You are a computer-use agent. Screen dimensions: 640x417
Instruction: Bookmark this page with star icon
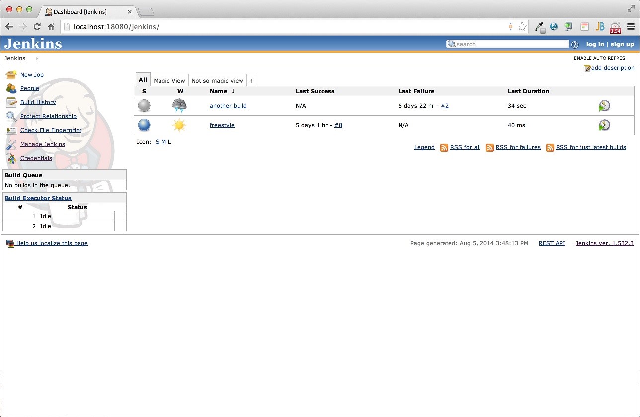522,27
